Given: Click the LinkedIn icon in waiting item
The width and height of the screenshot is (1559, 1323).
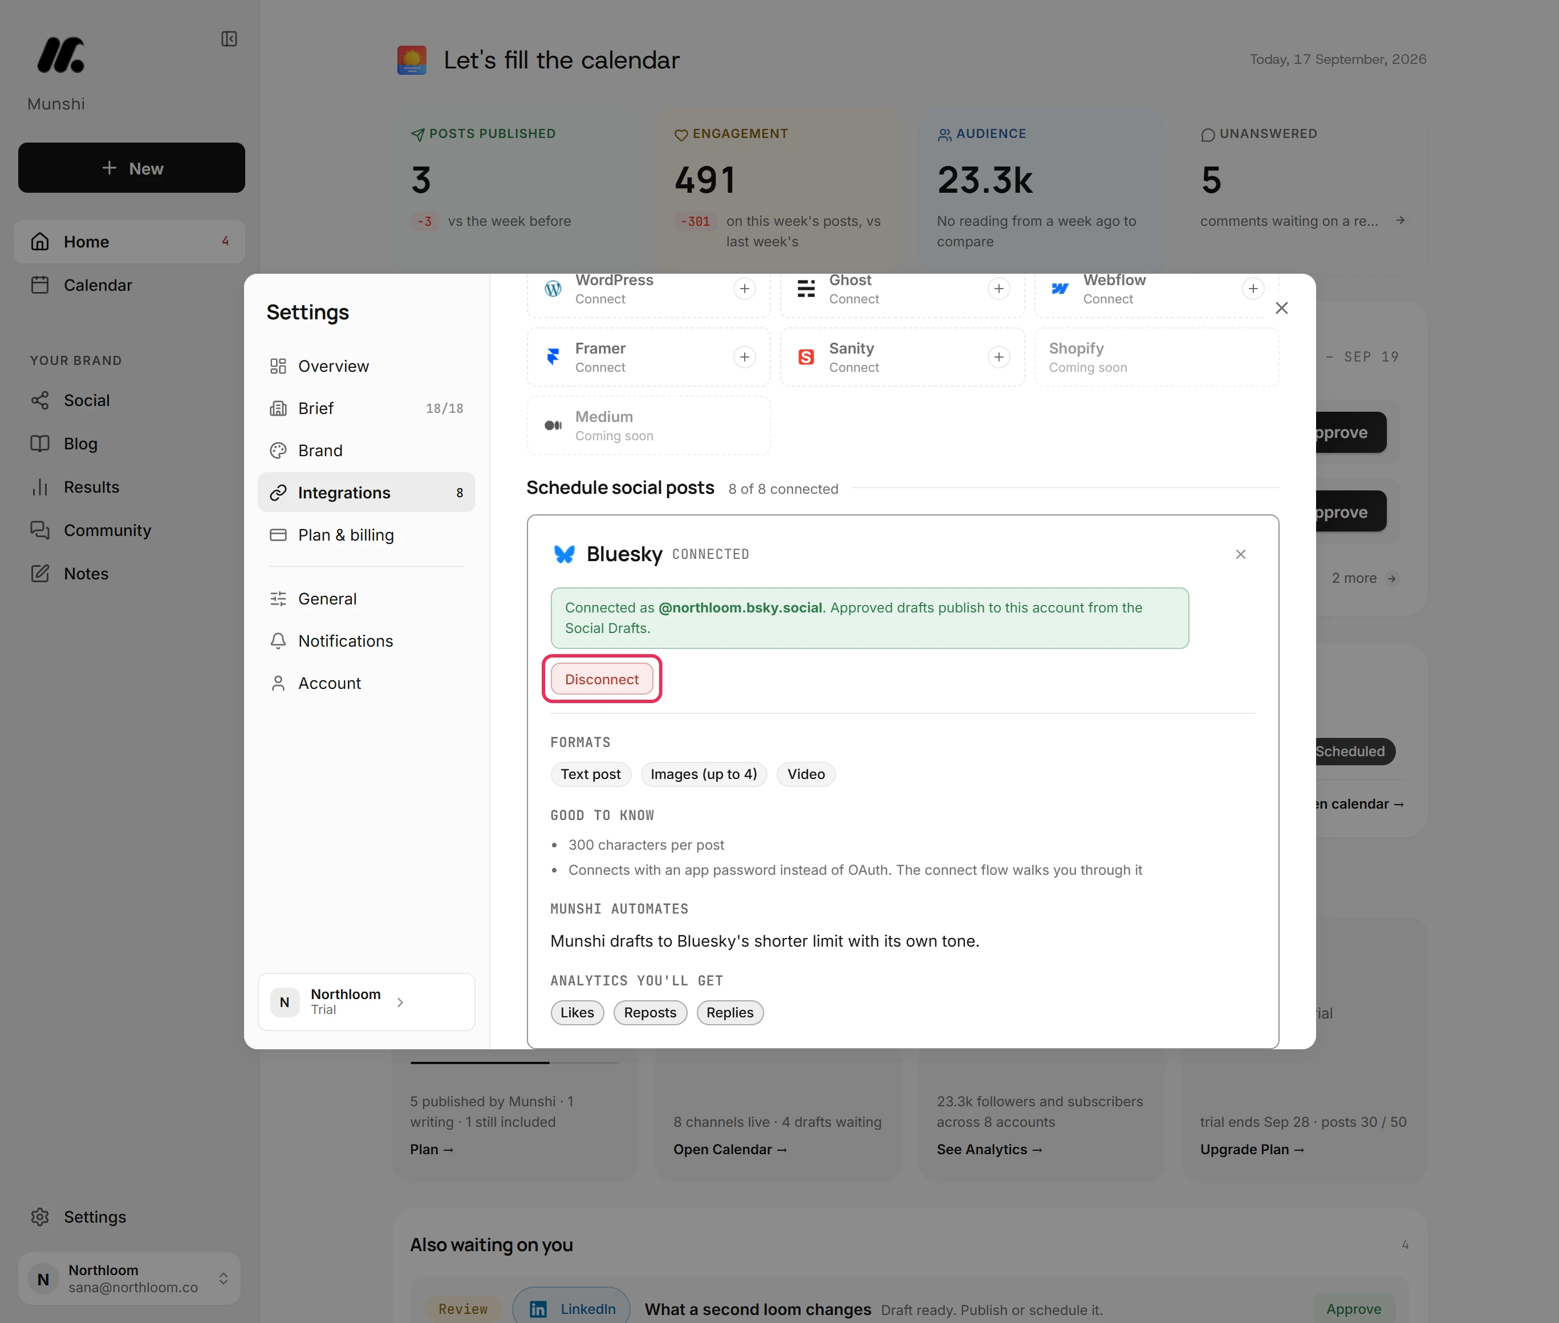Looking at the screenshot, I should tap(538, 1309).
